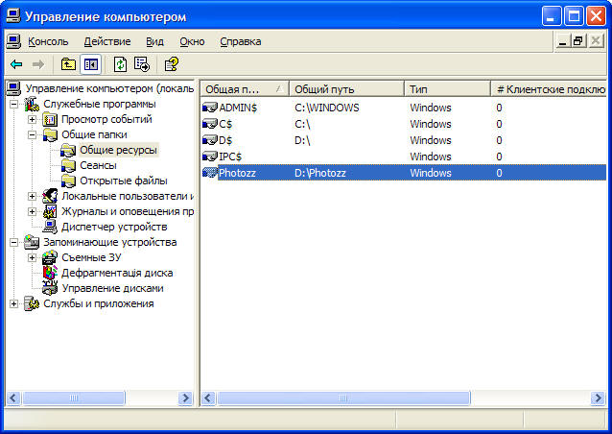Click the system menu icon in title bar

(12, 16)
